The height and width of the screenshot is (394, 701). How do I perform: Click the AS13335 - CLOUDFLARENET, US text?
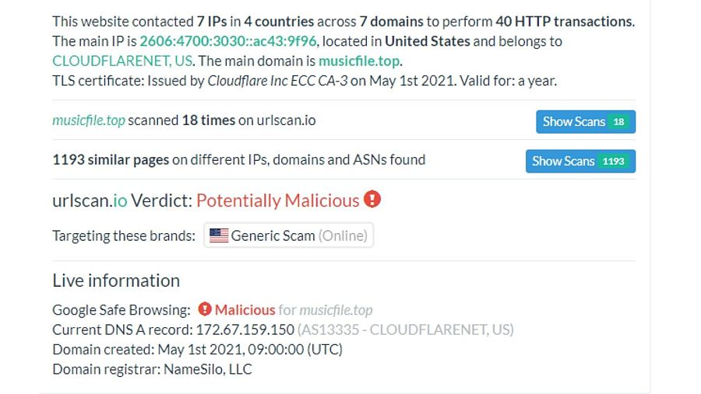(405, 329)
